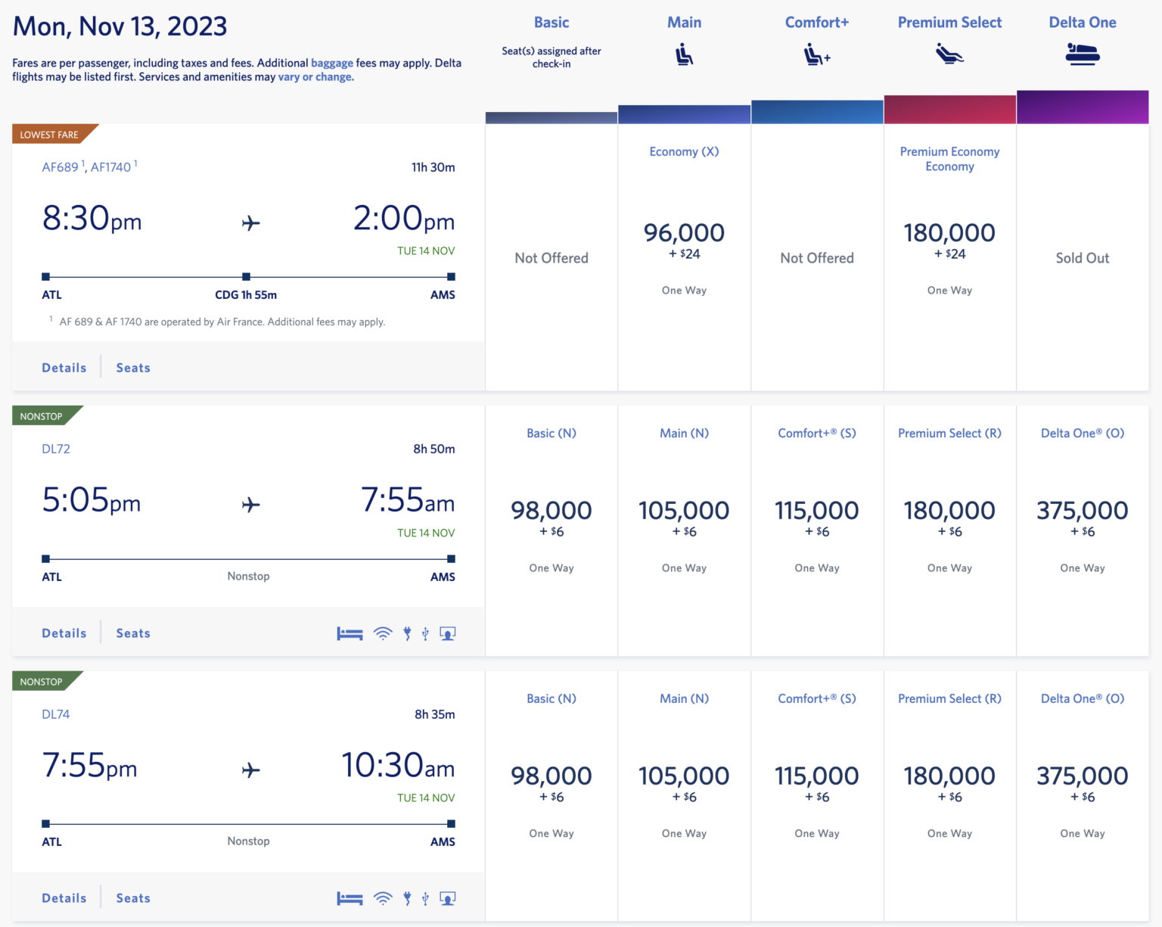Click the seatback entertainment icon for DL72
The width and height of the screenshot is (1162, 927).
(x=447, y=633)
